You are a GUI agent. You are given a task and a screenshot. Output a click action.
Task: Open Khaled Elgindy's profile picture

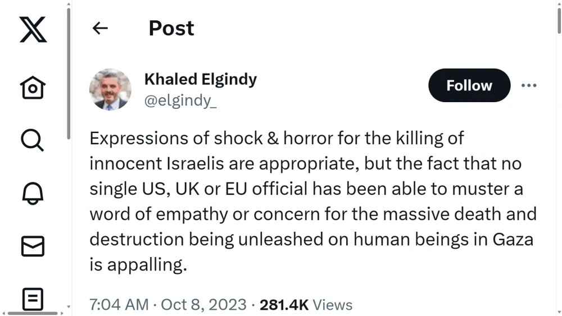coord(110,89)
